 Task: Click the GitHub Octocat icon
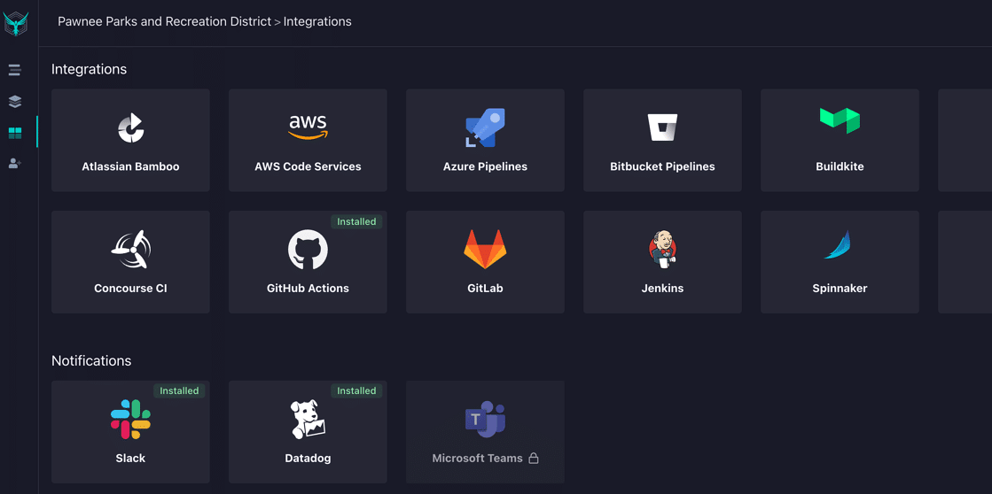(x=309, y=250)
